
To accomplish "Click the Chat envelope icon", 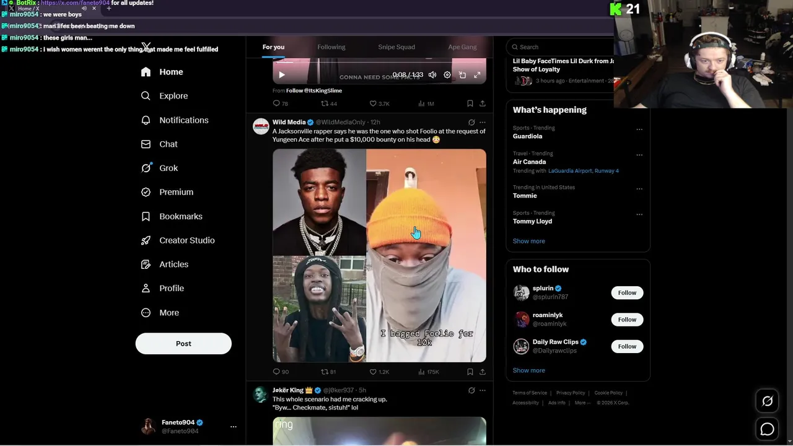I will (x=146, y=144).
